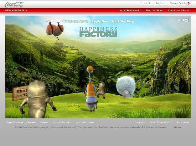Open My Coke Rewards

(x=130, y=11)
